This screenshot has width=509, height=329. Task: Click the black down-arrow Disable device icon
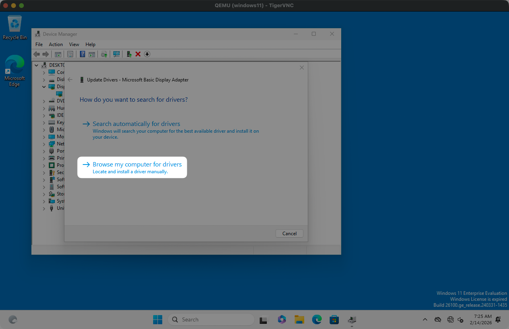pos(147,54)
